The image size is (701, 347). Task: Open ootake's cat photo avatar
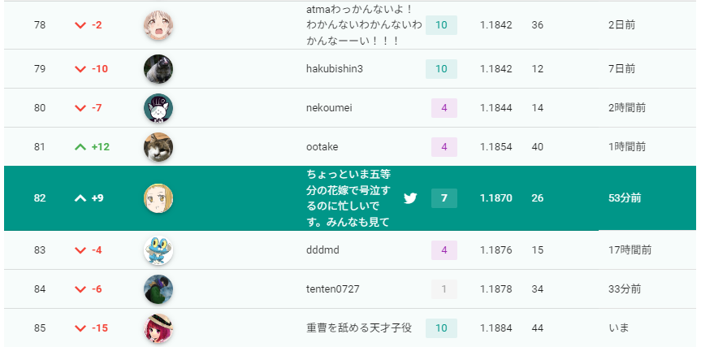point(158,146)
